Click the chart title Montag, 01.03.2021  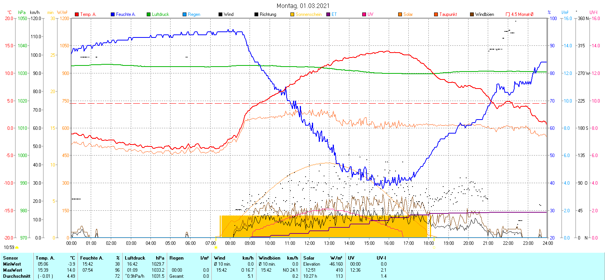(x=303, y=6)
